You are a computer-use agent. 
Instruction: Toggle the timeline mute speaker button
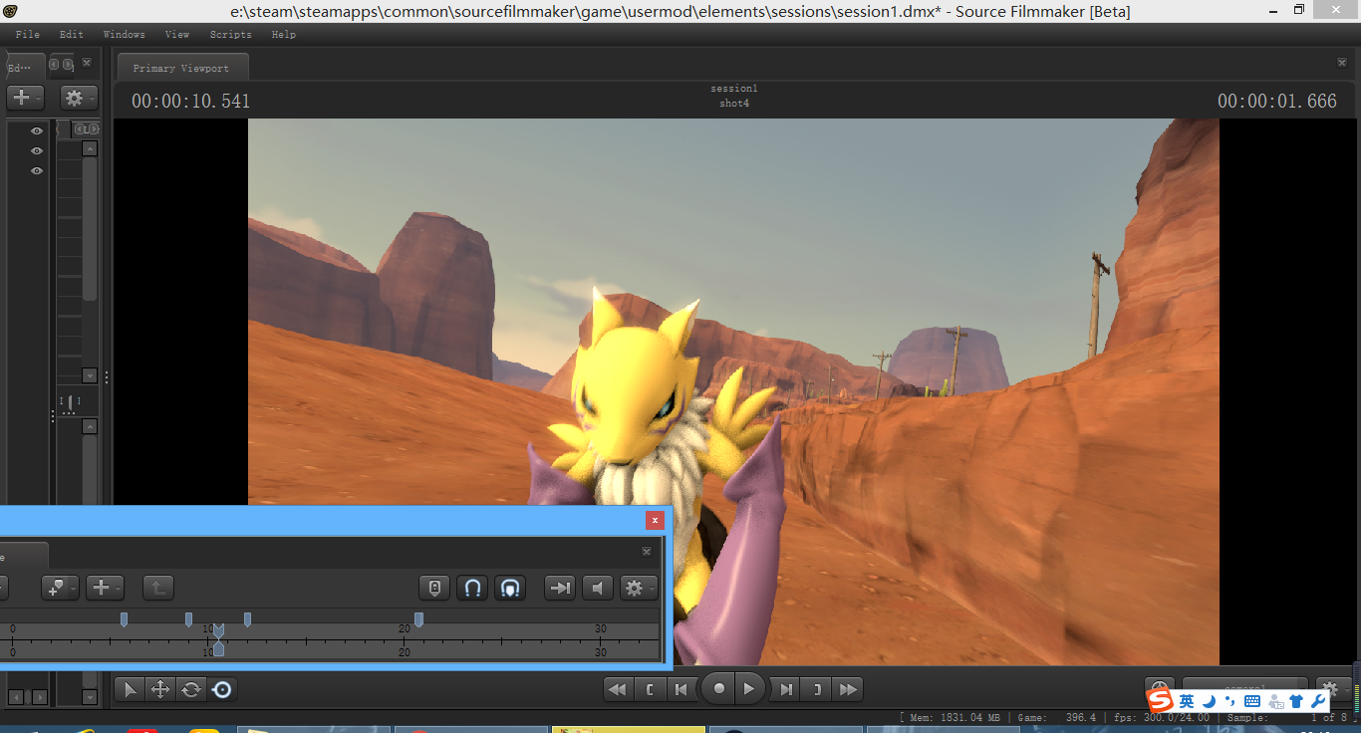(597, 588)
